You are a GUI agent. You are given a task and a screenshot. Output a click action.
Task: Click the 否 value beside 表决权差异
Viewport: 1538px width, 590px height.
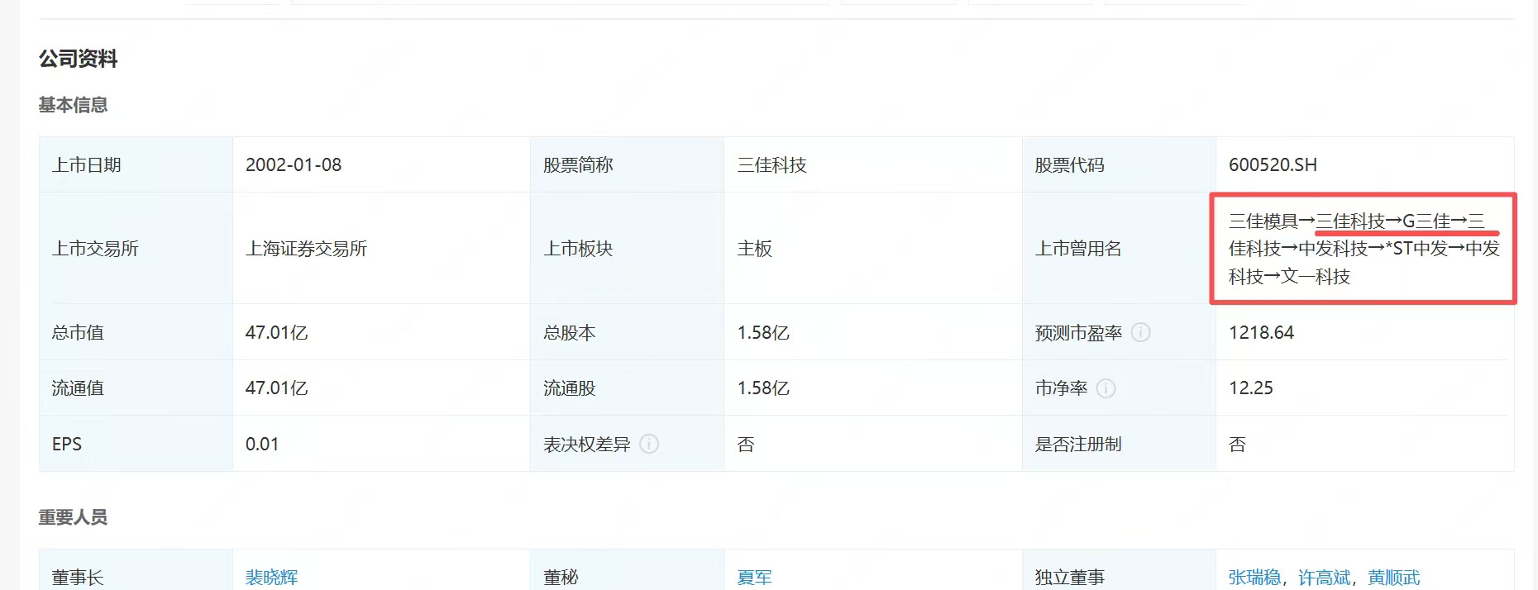pos(745,445)
